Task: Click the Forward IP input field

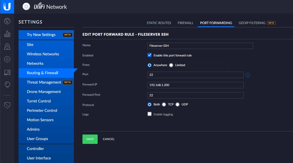Action: click(x=195, y=85)
